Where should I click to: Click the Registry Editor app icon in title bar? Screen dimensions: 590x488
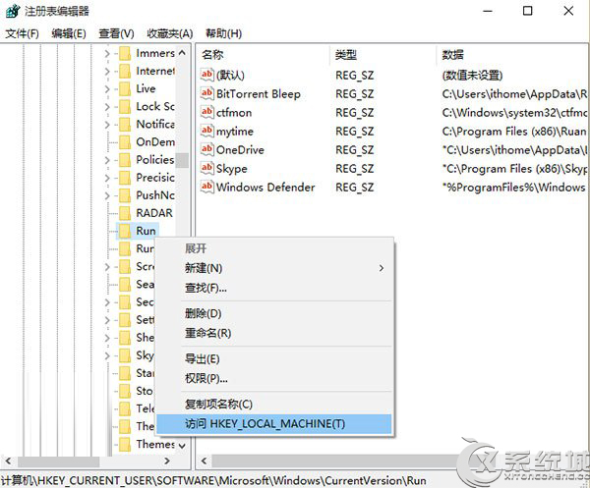coord(13,11)
